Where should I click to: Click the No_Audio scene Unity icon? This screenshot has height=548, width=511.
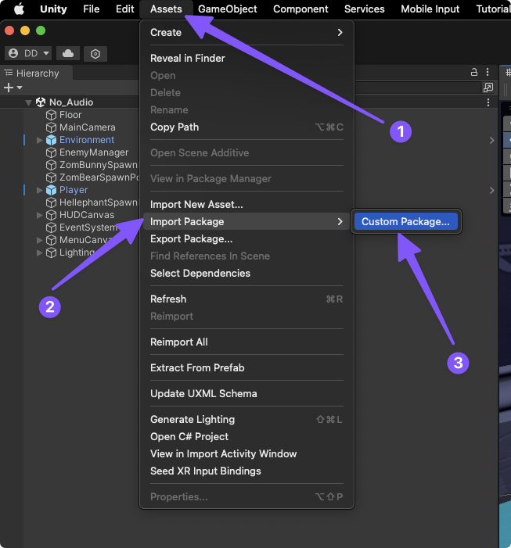click(x=41, y=102)
